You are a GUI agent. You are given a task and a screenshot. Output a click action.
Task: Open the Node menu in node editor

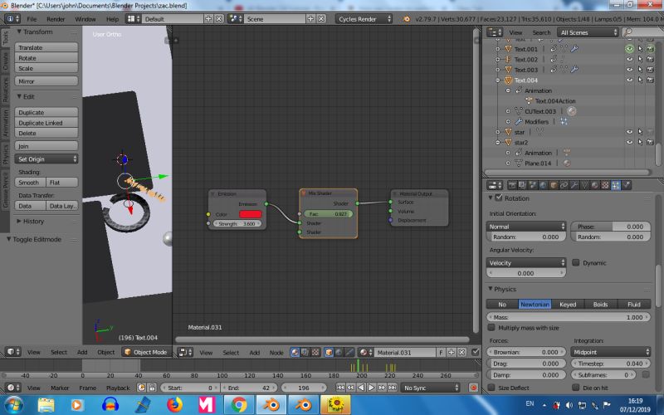(276, 352)
